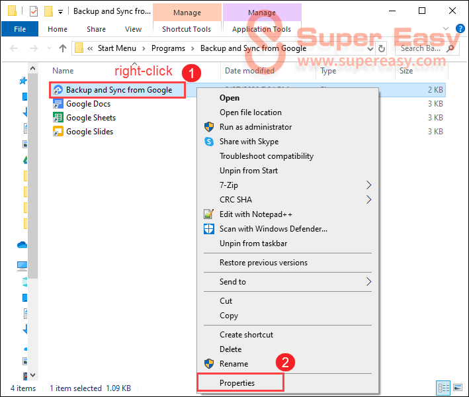Sort by the Type column header
Screen dimensions: 469x397
328,71
